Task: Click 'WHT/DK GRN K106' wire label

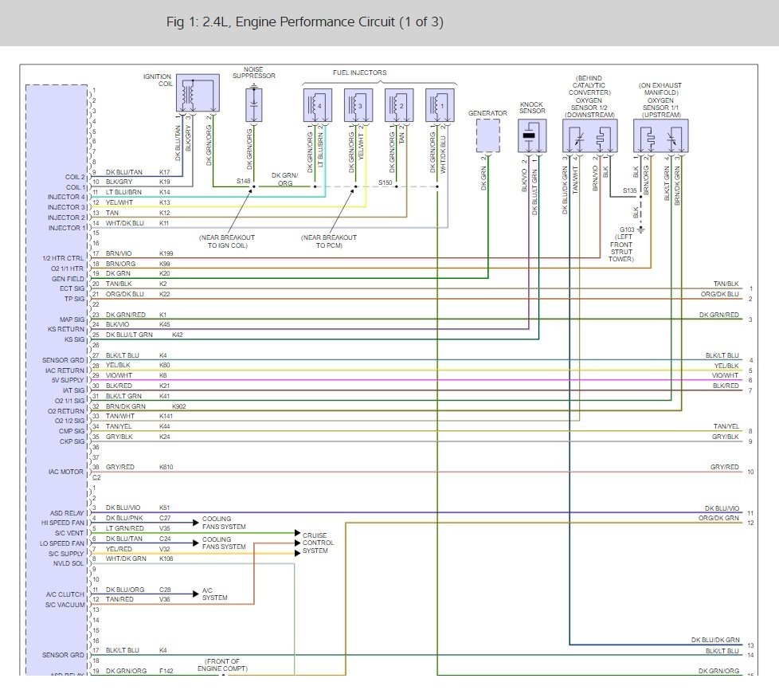Action: [139, 559]
